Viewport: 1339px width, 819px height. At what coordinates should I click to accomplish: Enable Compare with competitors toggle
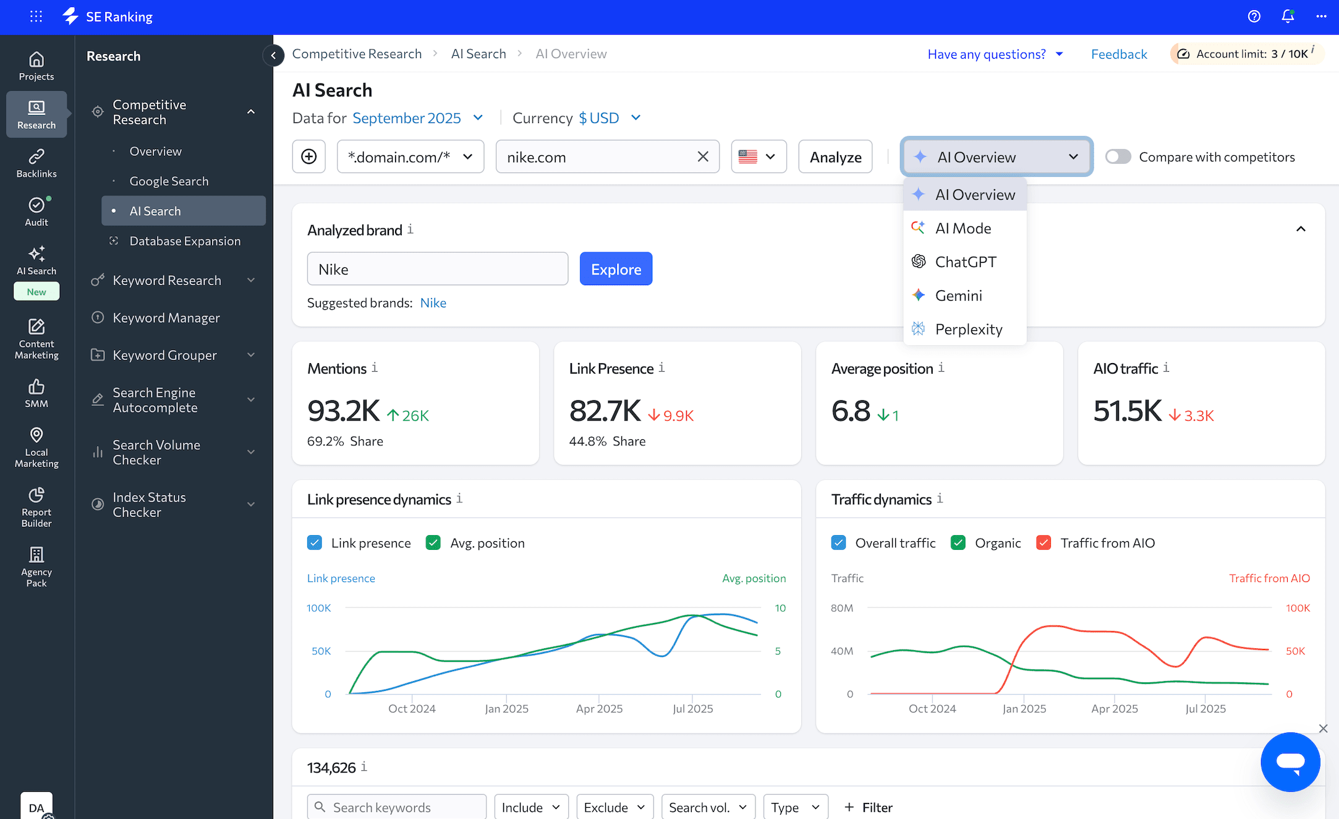point(1118,157)
